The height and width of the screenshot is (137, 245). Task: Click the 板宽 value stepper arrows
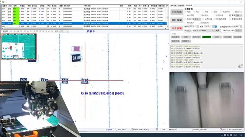(x=213, y=27)
